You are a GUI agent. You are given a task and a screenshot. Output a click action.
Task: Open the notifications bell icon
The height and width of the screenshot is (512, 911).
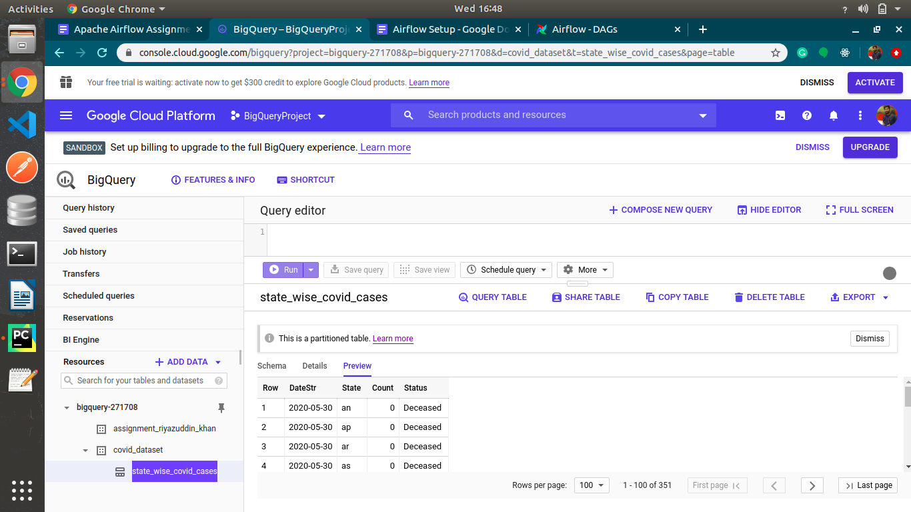(834, 115)
